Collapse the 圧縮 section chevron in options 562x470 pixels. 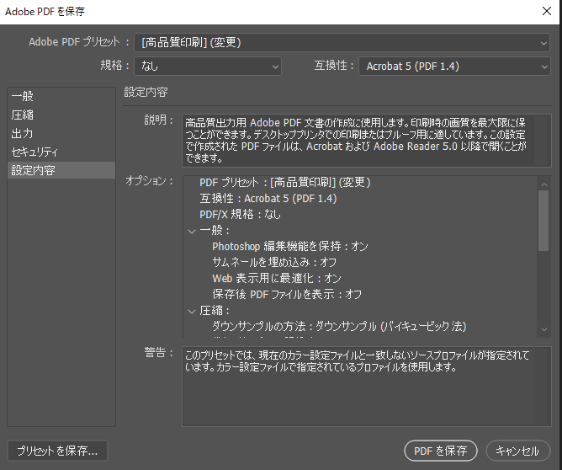tap(192, 310)
